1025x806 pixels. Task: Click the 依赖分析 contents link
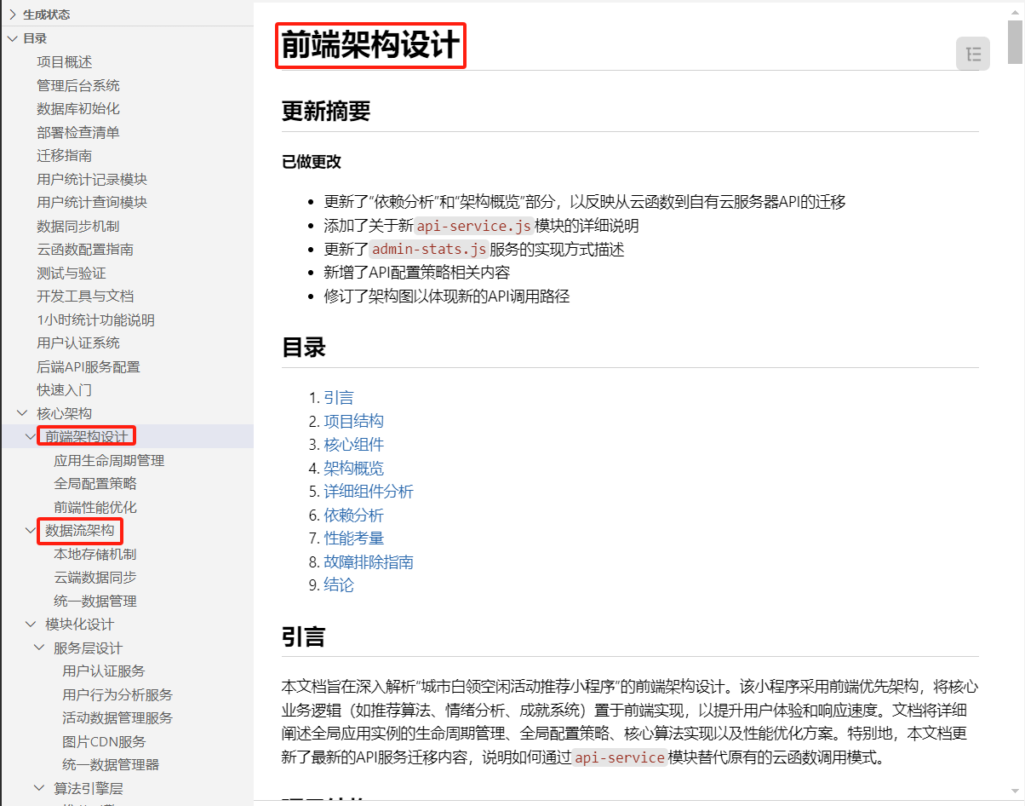coord(353,515)
